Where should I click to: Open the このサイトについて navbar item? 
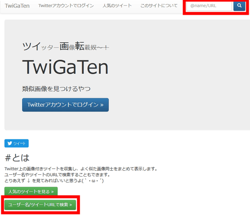[x=159, y=6]
